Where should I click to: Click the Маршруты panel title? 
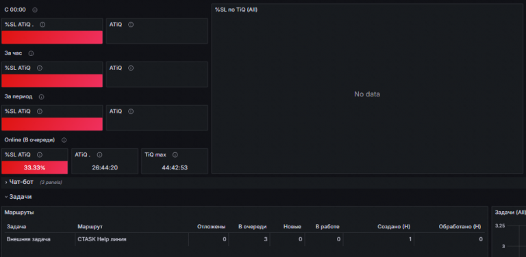click(19, 213)
